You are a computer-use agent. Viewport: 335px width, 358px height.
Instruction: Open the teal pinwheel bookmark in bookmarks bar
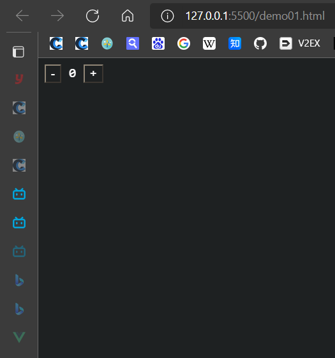pyautogui.click(x=107, y=43)
